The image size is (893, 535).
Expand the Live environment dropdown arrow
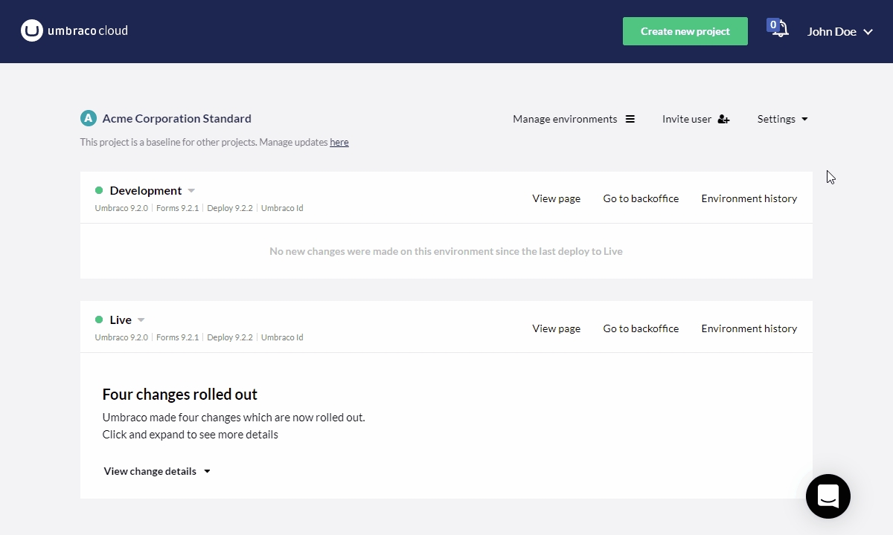141,320
